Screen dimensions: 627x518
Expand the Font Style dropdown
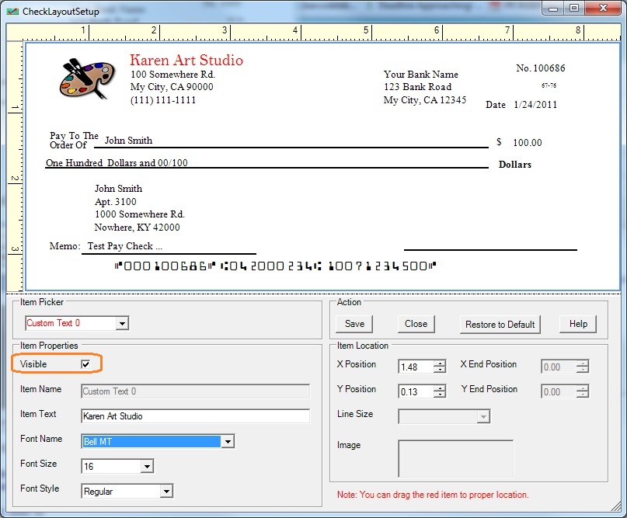165,491
